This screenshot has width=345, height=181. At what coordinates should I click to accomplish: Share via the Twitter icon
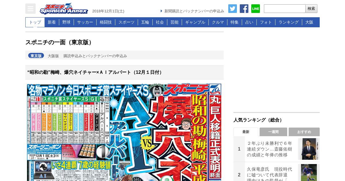[233, 9]
